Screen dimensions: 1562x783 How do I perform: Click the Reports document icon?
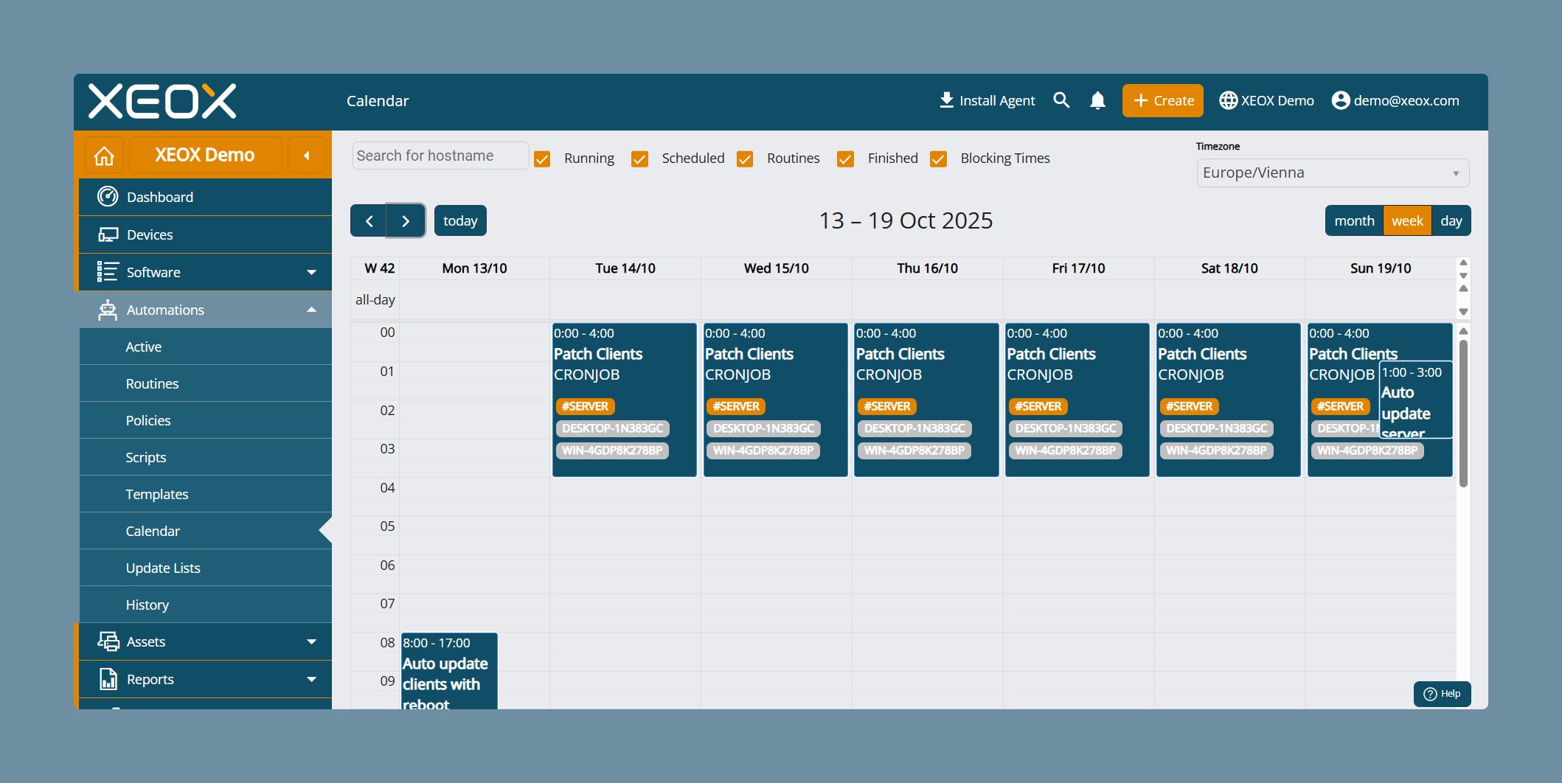(x=108, y=679)
